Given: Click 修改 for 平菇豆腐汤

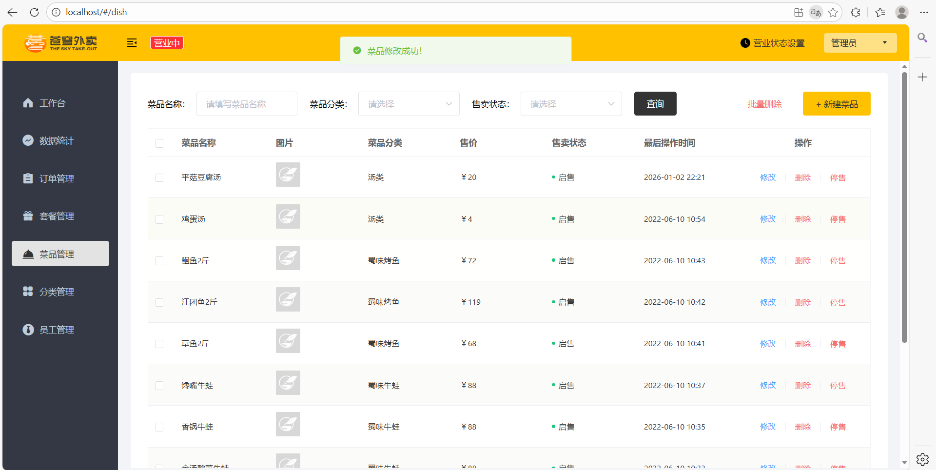Looking at the screenshot, I should pyautogui.click(x=768, y=177).
